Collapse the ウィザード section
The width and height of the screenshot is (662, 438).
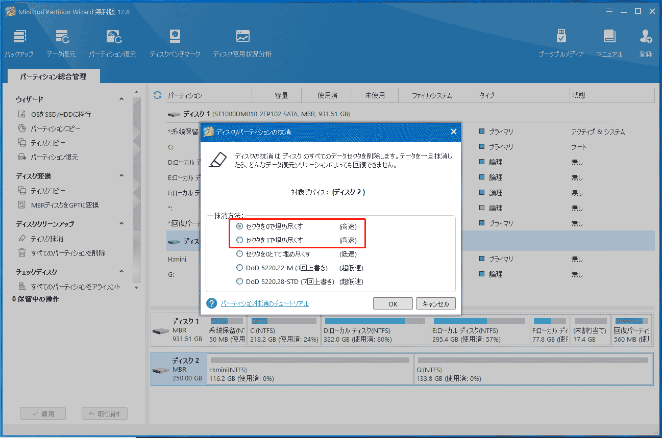[121, 99]
